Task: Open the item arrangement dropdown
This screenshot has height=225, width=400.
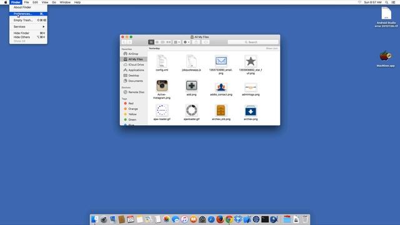Action: point(177,42)
